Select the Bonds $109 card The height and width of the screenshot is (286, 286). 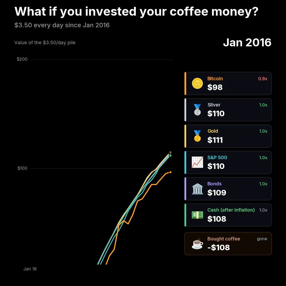click(228, 189)
